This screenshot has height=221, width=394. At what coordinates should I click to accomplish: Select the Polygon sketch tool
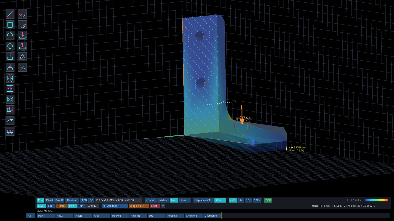click(x=10, y=35)
